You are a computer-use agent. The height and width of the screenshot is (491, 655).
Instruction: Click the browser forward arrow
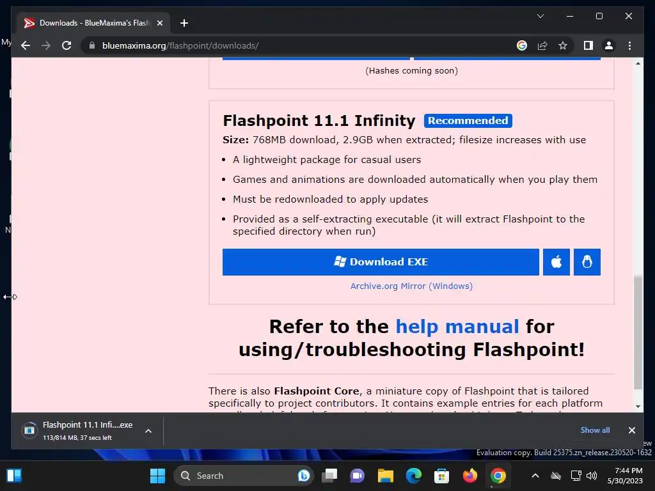click(x=46, y=45)
